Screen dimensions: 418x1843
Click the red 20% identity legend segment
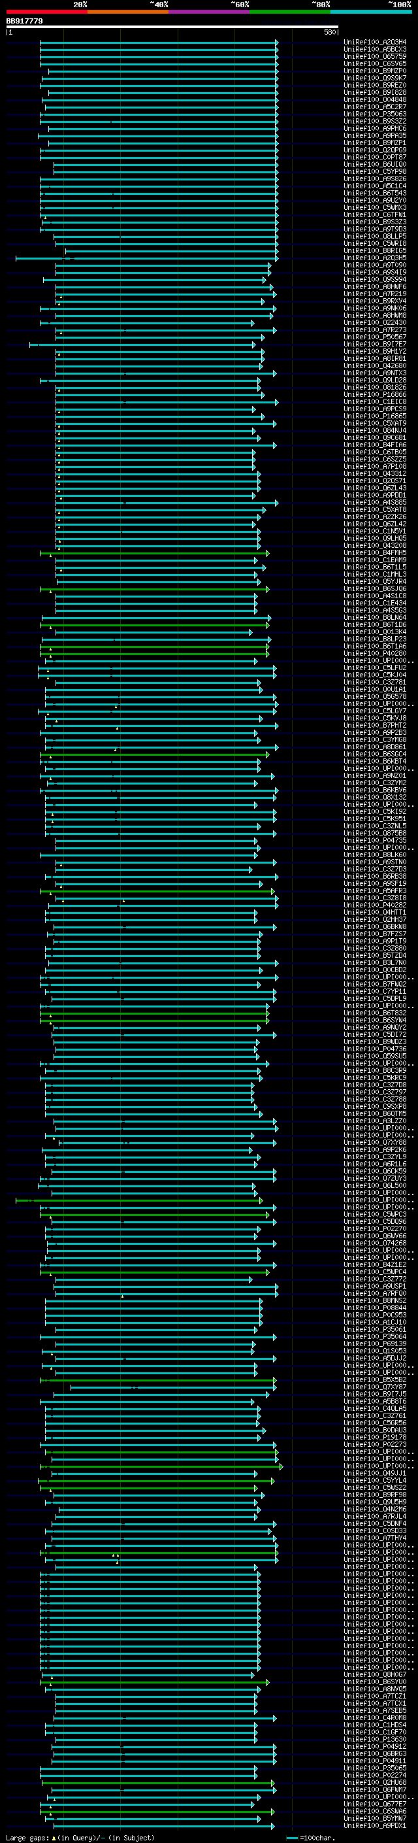point(46,12)
